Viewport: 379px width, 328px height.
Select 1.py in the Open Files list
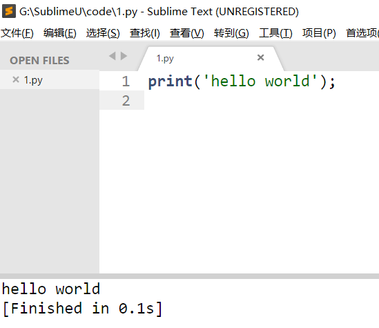coord(50,80)
